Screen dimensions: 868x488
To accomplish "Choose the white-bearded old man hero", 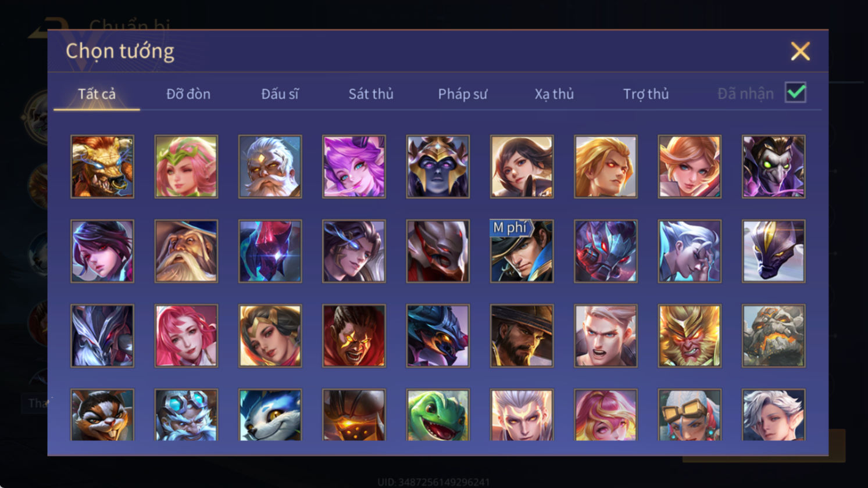I will tap(270, 167).
